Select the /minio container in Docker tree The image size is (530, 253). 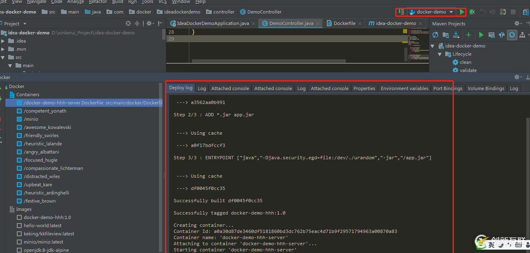(31, 119)
